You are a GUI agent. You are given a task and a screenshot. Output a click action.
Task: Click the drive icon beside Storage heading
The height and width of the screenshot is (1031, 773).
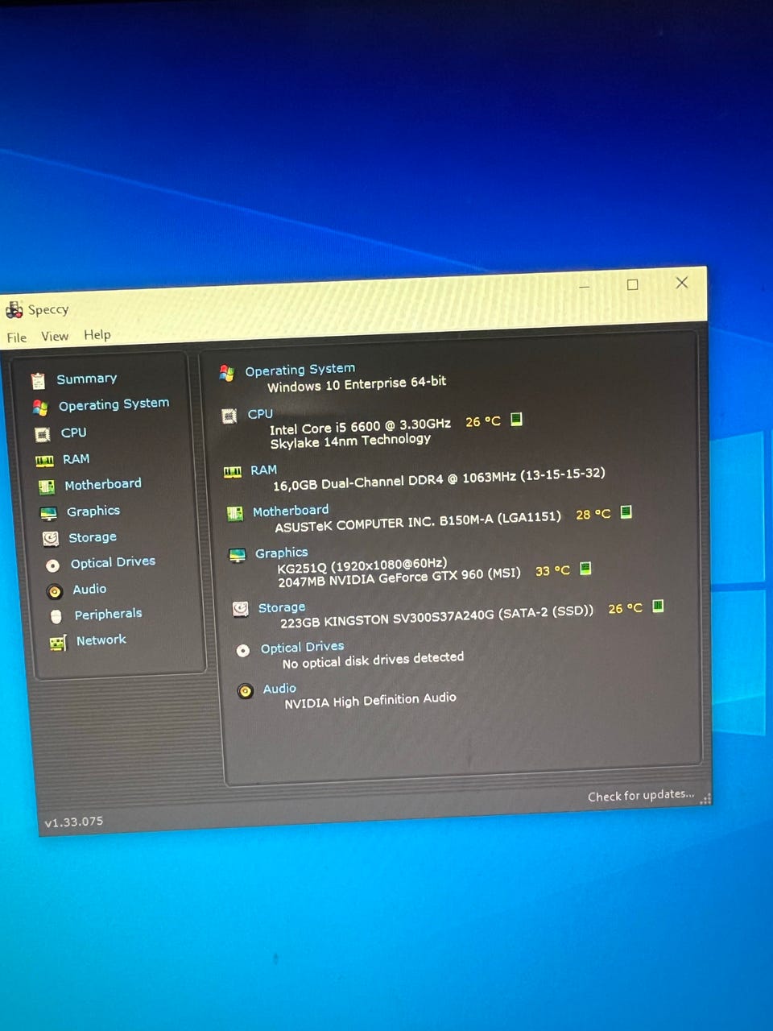(x=240, y=609)
